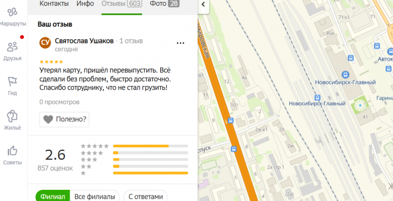Click building 41 on the map
This screenshot has width=393, height=201.
[365, 117]
